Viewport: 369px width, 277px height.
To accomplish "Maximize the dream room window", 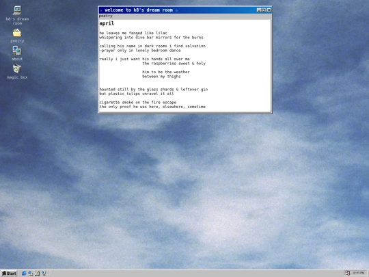I will (x=264, y=10).
